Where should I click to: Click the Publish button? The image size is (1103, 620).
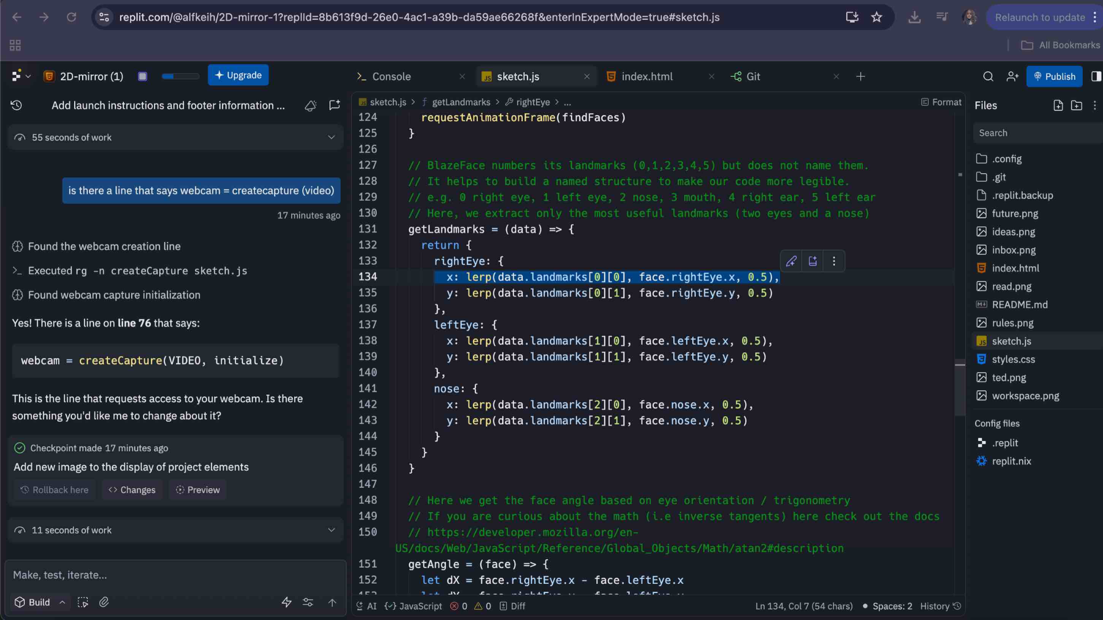[1054, 76]
